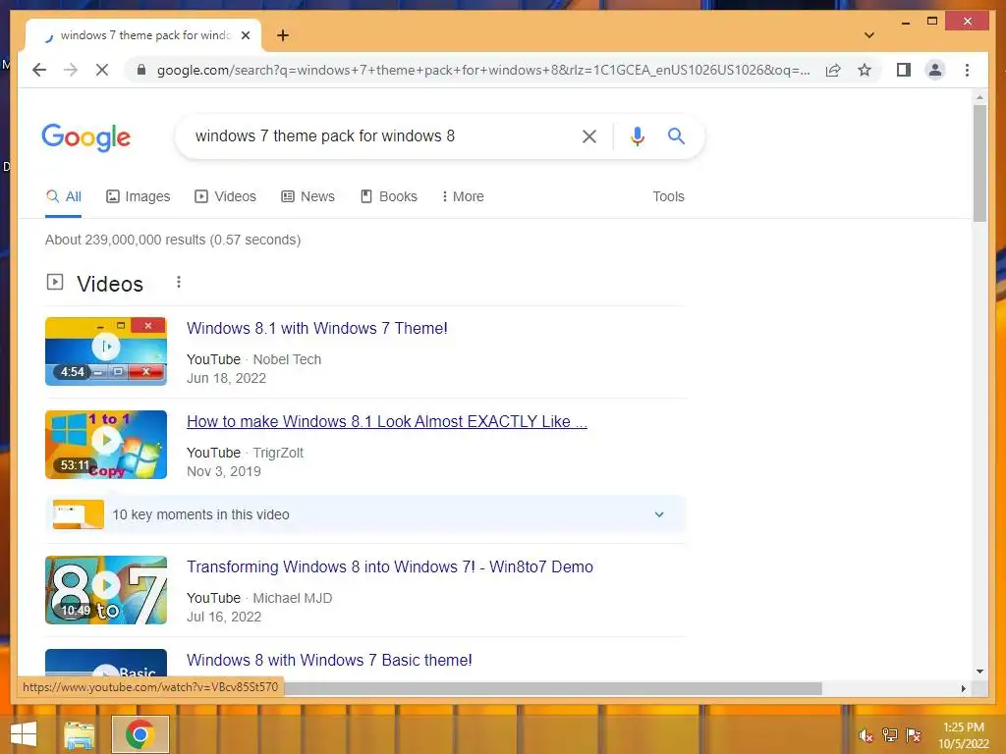The height and width of the screenshot is (754, 1006).
Task: Open 'Windows 8 with Windows 7 Basic theme!' link
Action: coord(329,660)
